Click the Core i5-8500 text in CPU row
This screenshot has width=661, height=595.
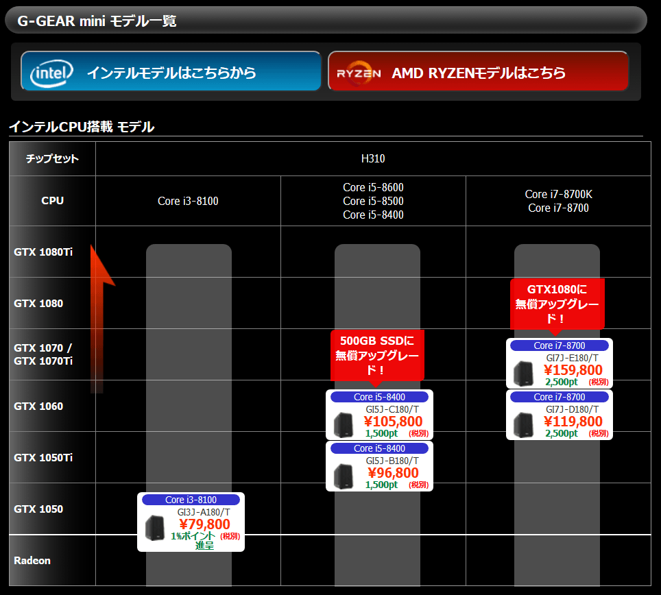(x=373, y=201)
